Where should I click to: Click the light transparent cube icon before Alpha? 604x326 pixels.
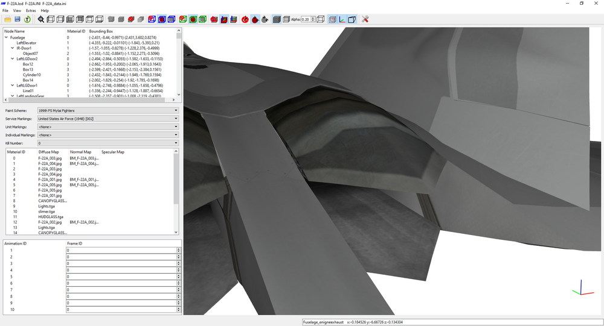(x=286, y=19)
